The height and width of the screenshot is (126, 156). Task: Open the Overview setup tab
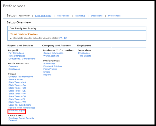click(24, 16)
